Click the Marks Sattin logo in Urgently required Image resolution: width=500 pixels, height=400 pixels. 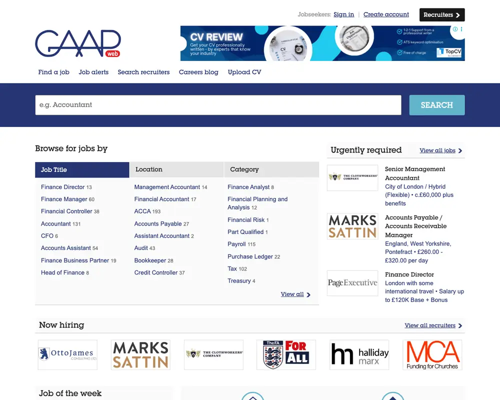352,226
